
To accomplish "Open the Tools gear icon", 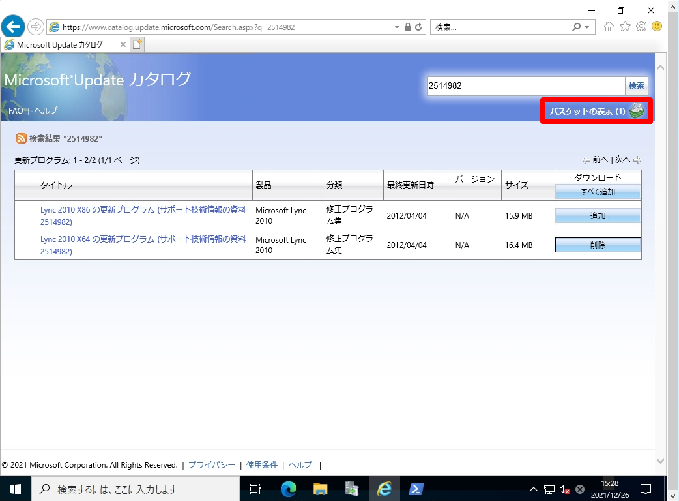I will [x=641, y=27].
